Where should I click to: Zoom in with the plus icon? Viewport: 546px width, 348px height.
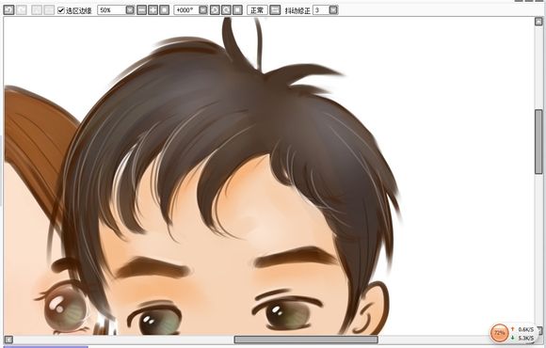[x=153, y=10]
